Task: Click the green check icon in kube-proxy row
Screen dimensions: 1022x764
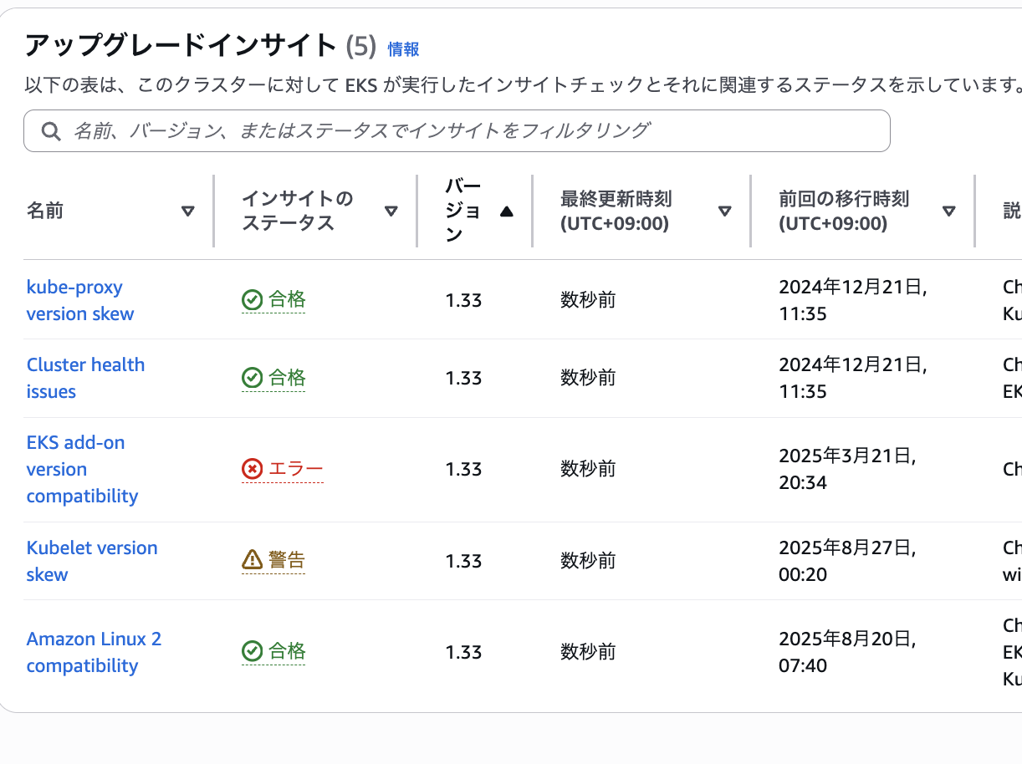Action: click(252, 300)
